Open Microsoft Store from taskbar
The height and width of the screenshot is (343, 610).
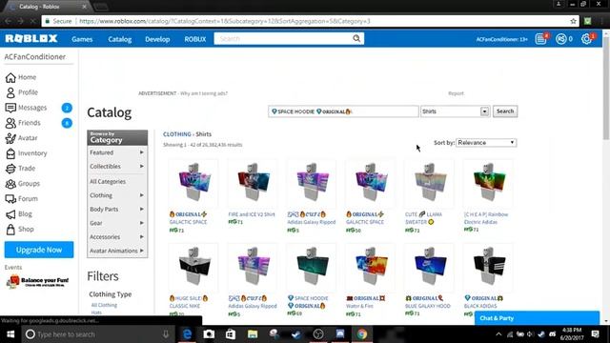point(231,334)
